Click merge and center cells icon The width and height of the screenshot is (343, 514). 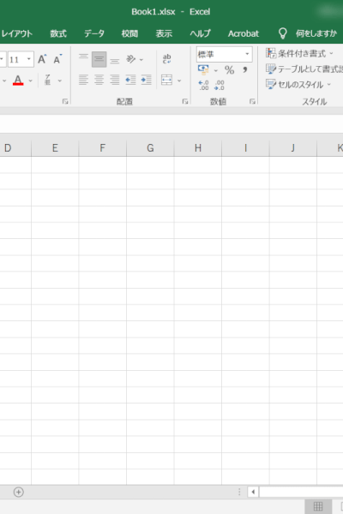pyautogui.click(x=166, y=80)
